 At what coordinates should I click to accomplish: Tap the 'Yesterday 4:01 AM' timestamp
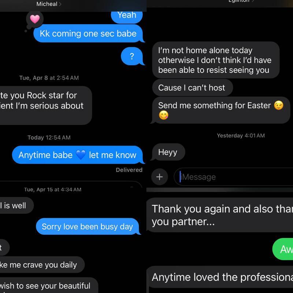coord(241,135)
